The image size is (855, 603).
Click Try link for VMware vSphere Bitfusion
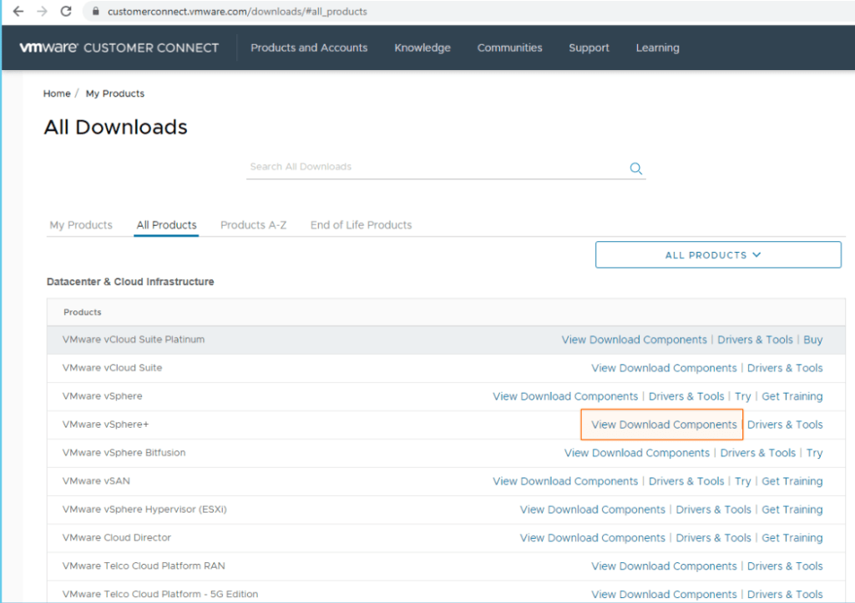click(x=814, y=453)
